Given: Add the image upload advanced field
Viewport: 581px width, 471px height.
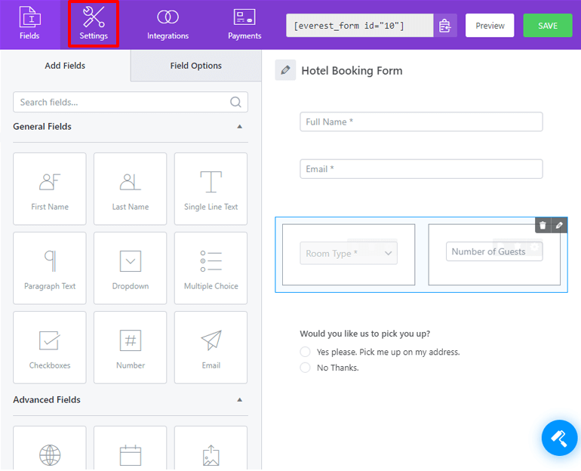Looking at the screenshot, I should pos(211,448).
